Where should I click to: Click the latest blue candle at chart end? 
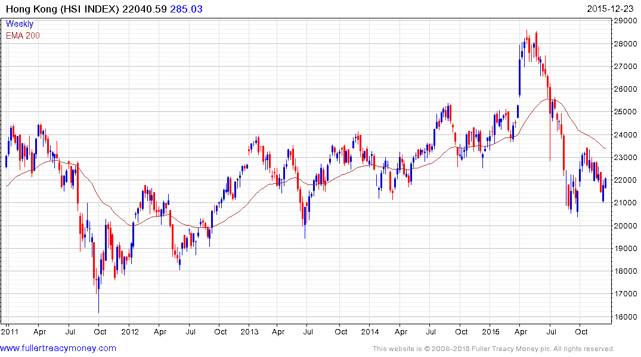click(605, 183)
